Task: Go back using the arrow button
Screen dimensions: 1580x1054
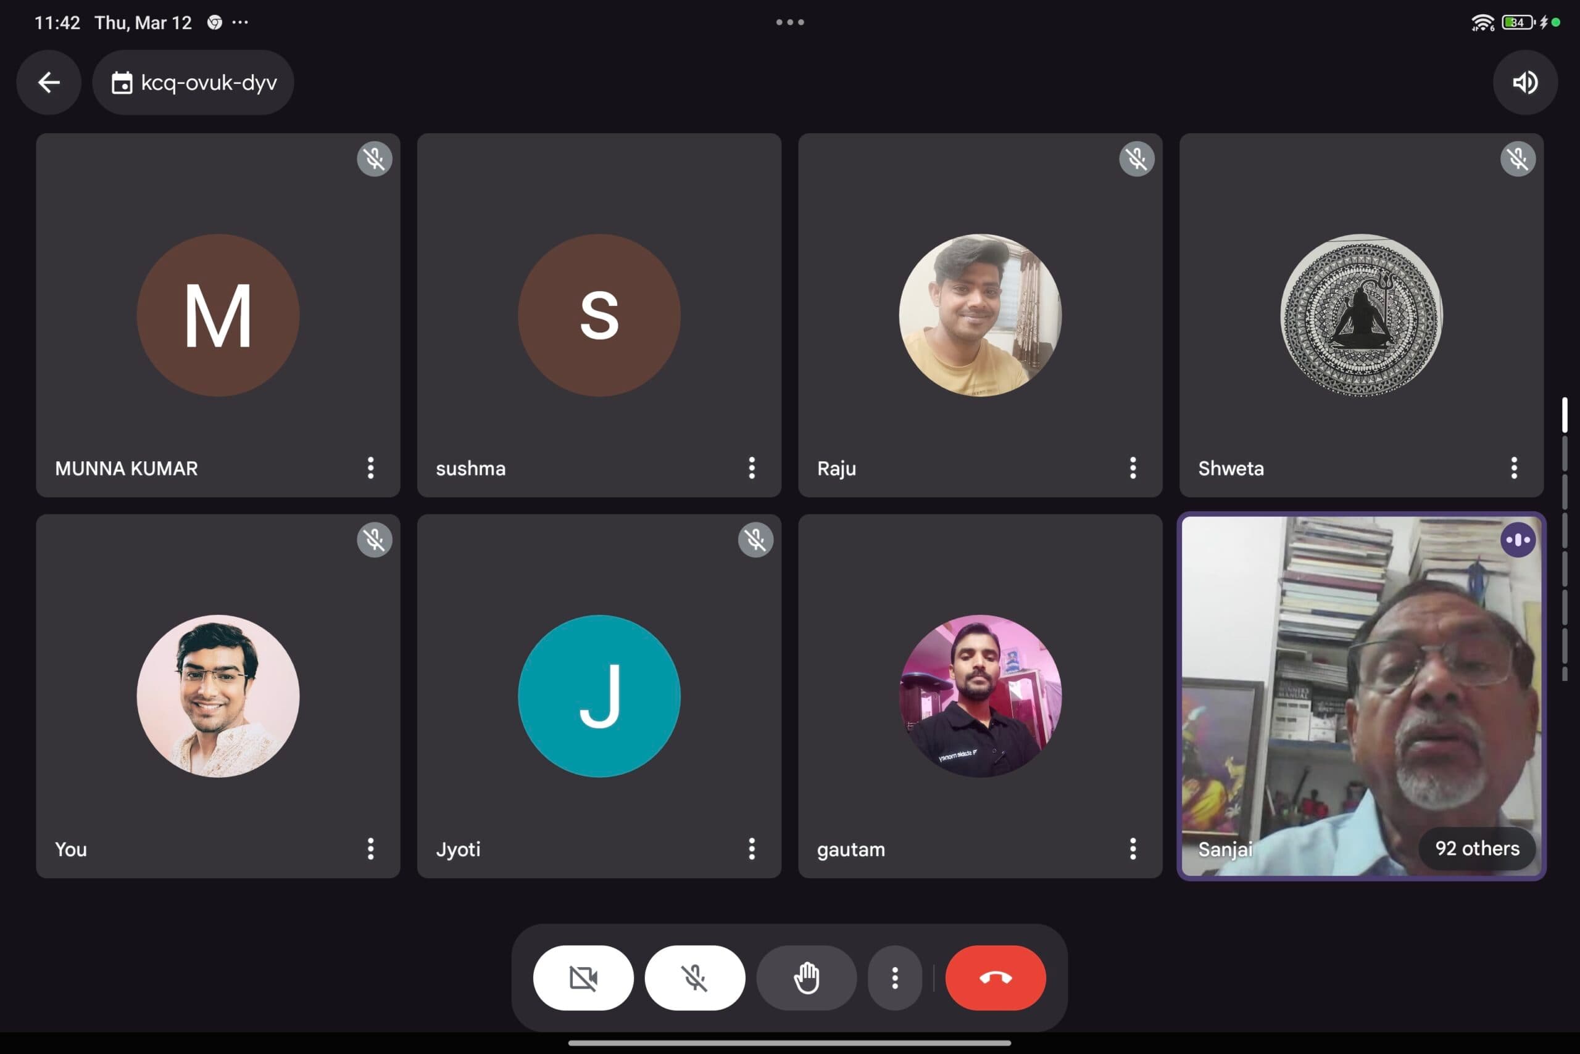Action: [x=48, y=83]
